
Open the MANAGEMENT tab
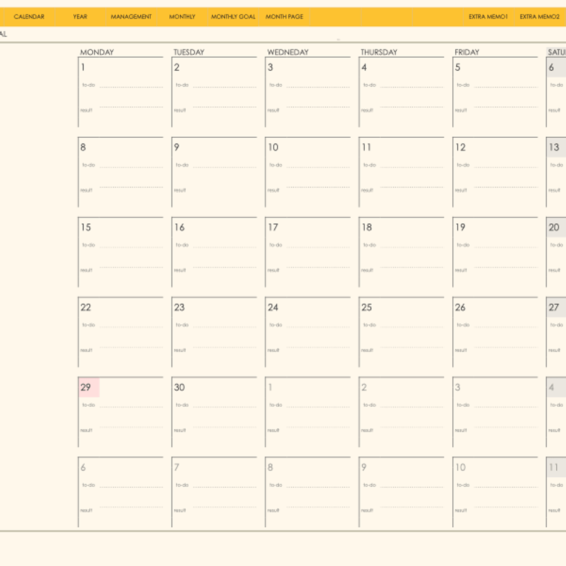pyautogui.click(x=131, y=17)
